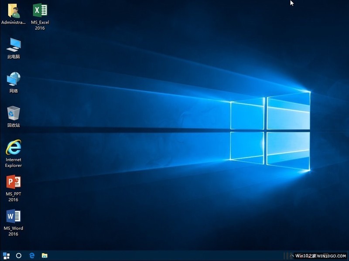This screenshot has width=349, height=261.
Task: Open File Explorer from taskbar
Action: [45, 256]
